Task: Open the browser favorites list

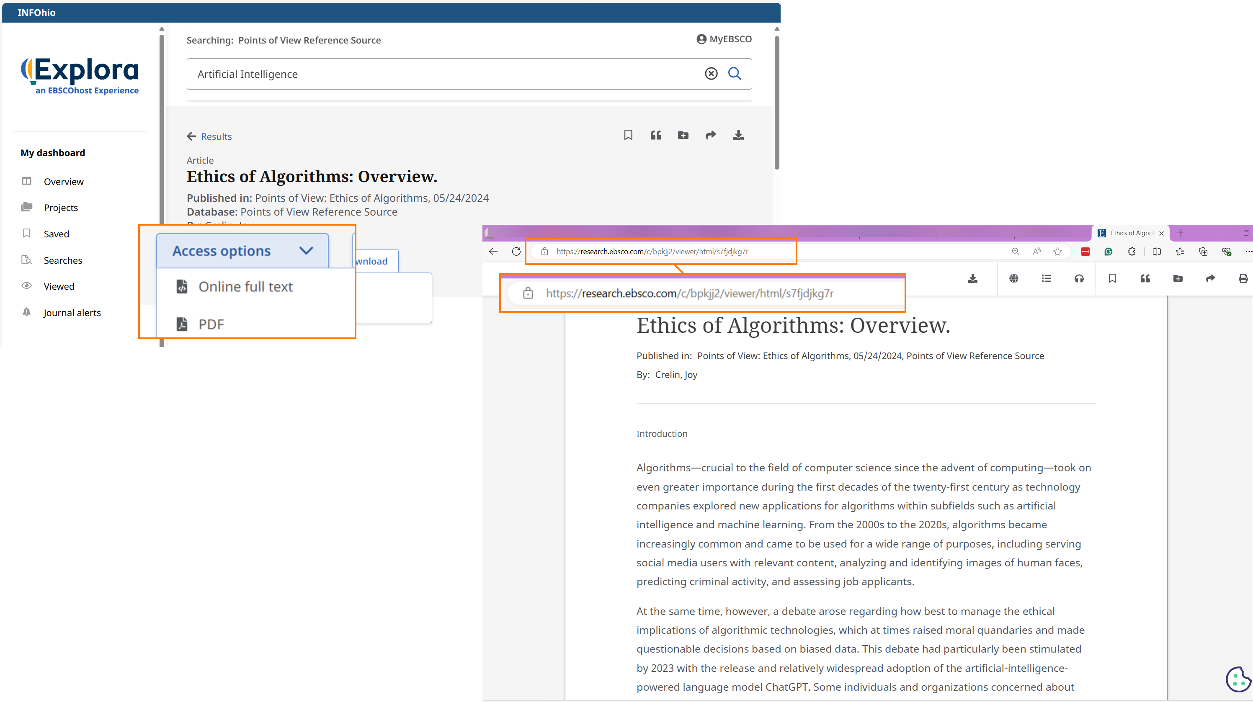Action: 1180,251
